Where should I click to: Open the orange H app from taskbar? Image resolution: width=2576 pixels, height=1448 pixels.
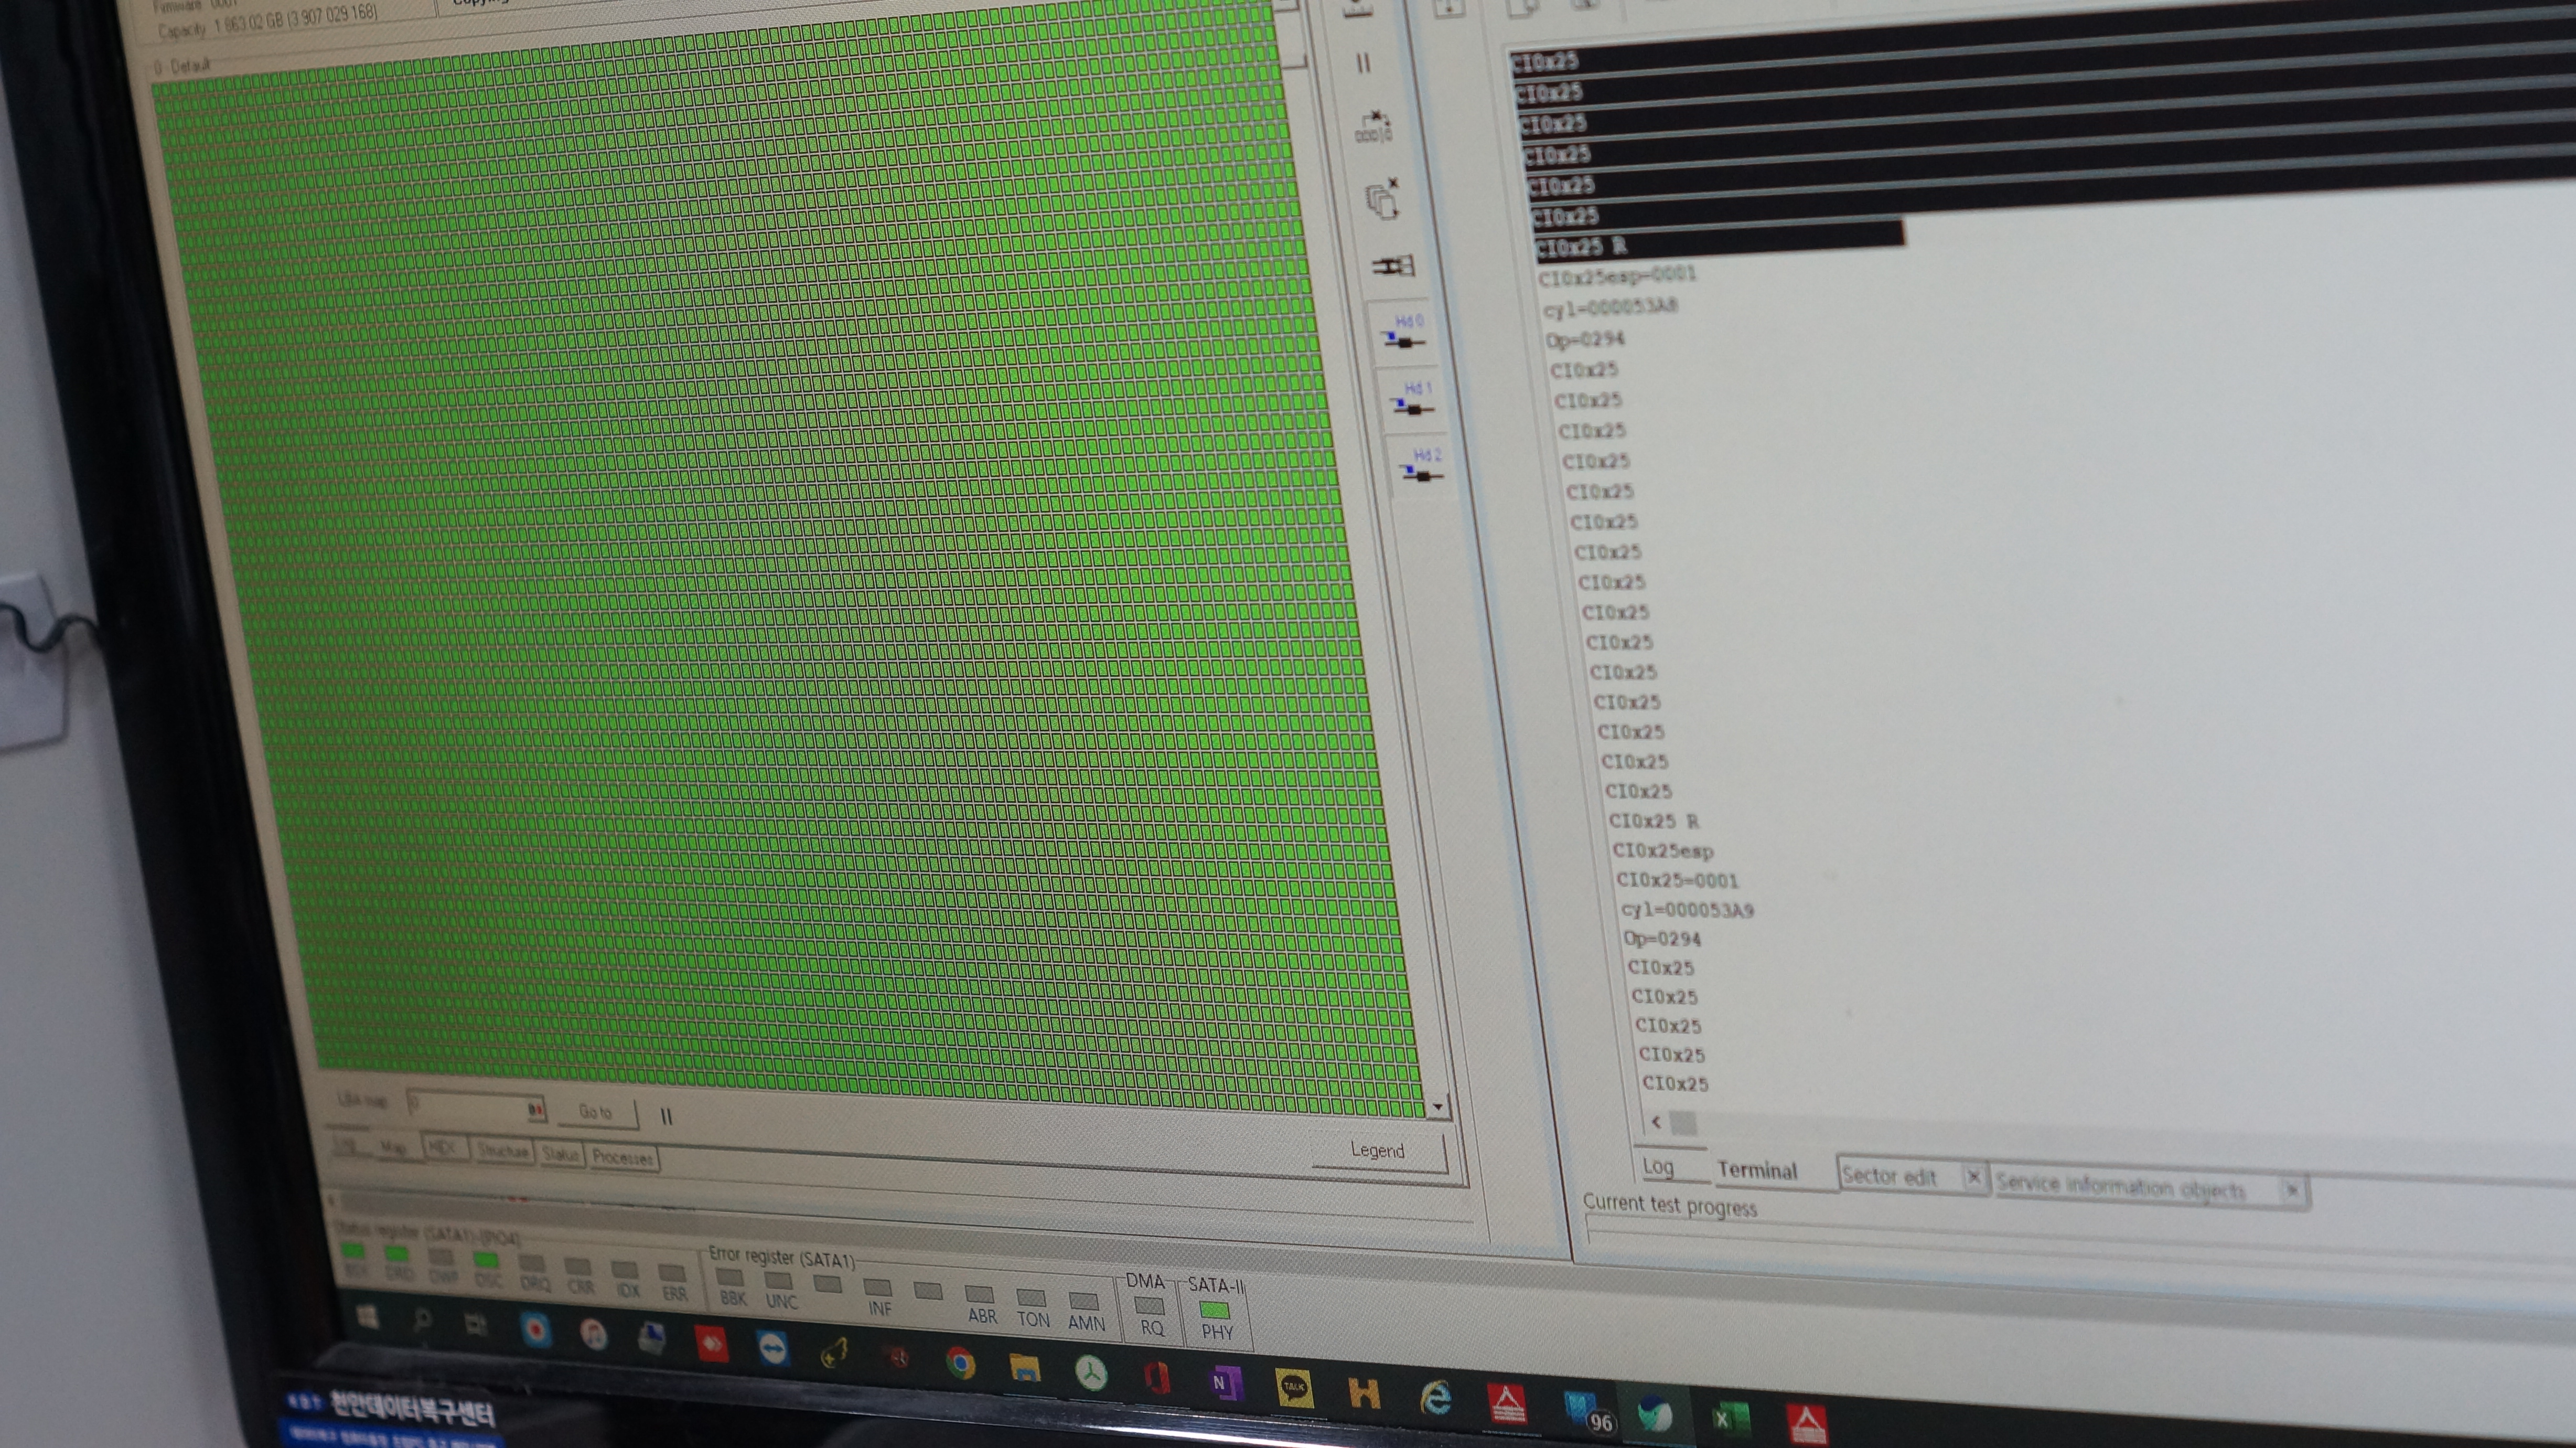(1364, 1393)
